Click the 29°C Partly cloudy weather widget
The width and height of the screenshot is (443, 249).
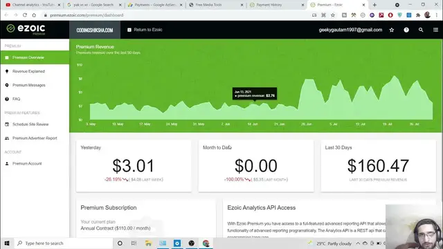point(330,243)
